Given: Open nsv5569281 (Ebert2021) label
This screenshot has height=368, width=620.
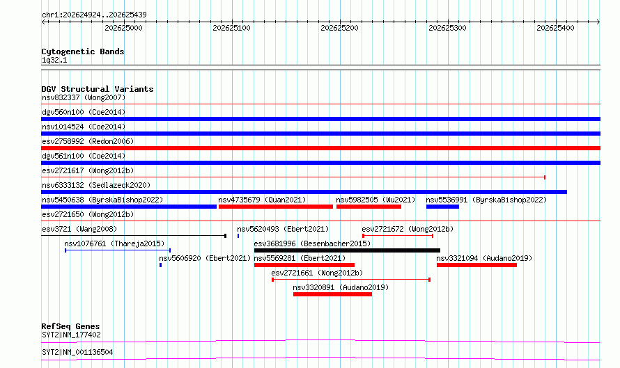Looking at the screenshot, I should [300, 258].
